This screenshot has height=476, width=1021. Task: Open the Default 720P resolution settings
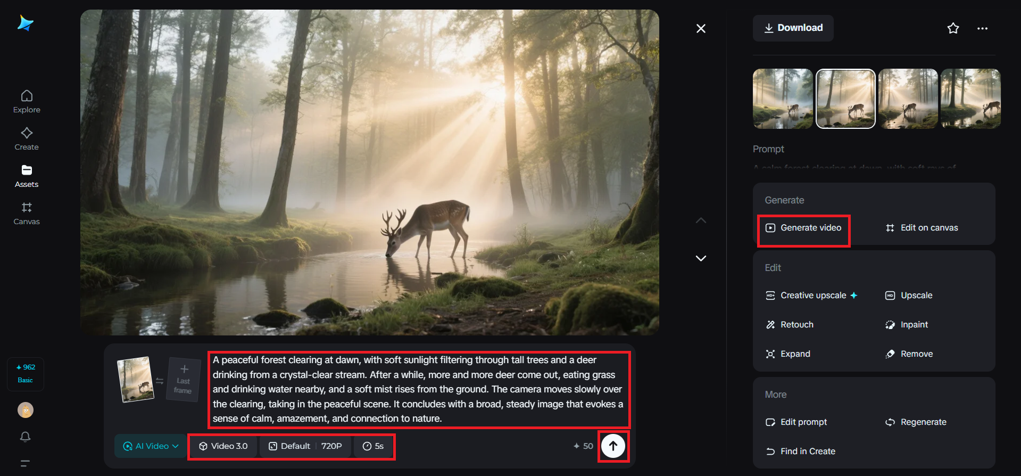click(x=305, y=446)
